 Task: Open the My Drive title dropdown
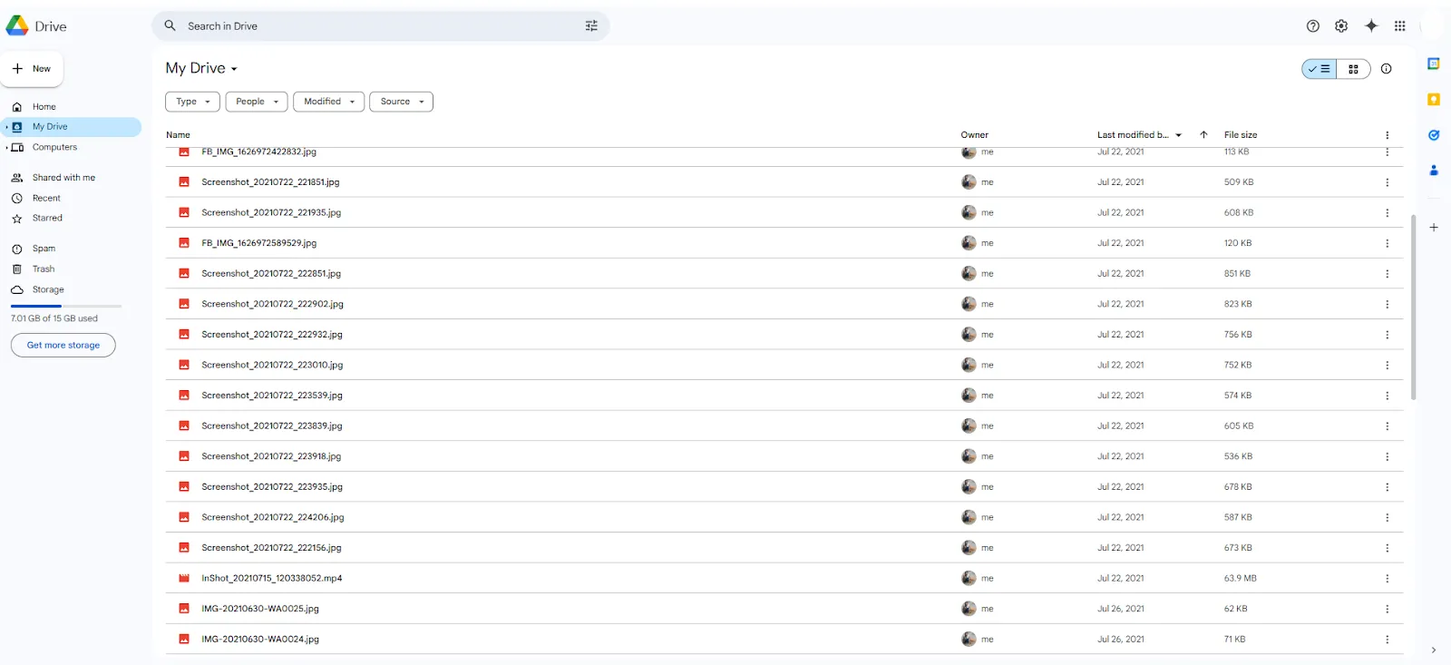[201, 68]
